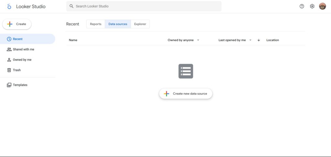Click the Looker Studio title text
The height and width of the screenshot is (157, 331).
(x=31, y=6)
